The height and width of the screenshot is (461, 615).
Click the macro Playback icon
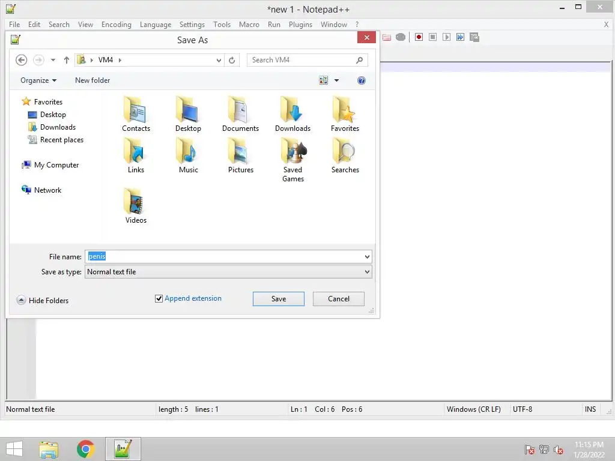tap(446, 37)
